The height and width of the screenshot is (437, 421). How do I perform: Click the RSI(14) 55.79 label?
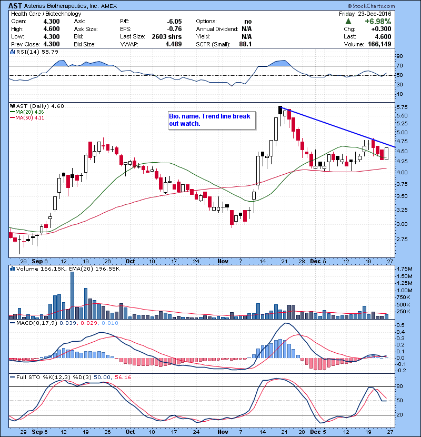[37, 52]
